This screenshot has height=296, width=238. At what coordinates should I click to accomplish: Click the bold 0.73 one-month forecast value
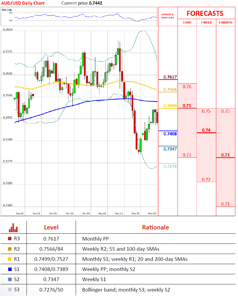pyautogui.click(x=225, y=155)
